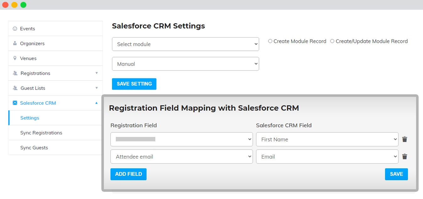Go to Organizers in the sidebar
The height and width of the screenshot is (199, 423).
click(x=56, y=43)
